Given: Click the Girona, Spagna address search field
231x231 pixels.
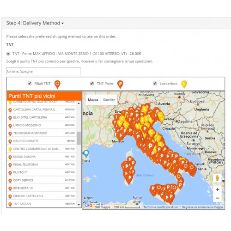Looking at the screenshot, I should click(x=44, y=71).
